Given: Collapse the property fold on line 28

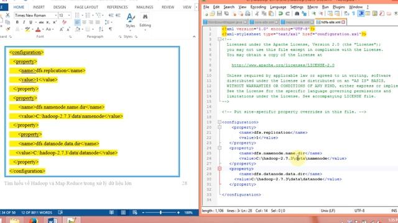Looking at the screenshot, I should point(220,168).
